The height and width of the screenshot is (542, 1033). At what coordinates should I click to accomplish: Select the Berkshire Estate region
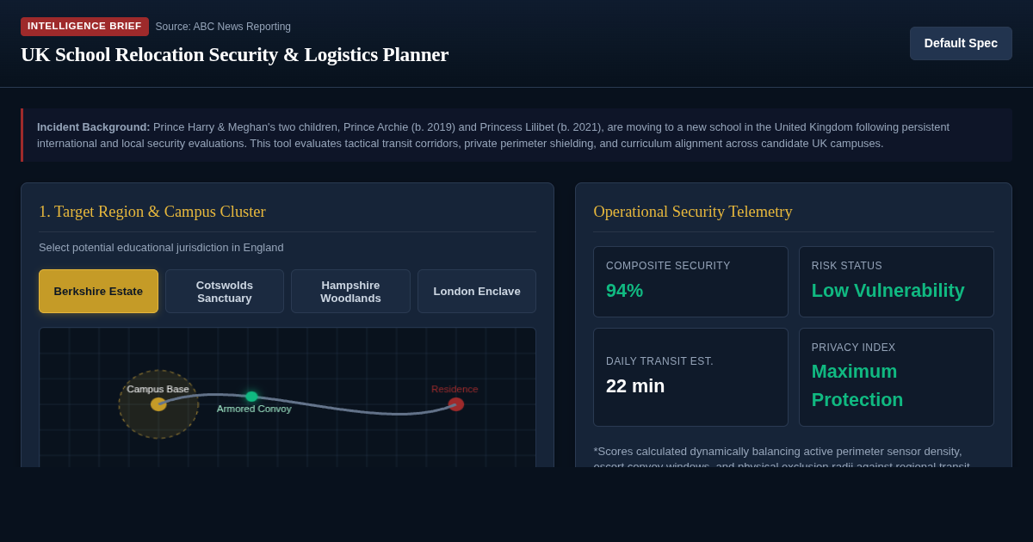tap(98, 291)
